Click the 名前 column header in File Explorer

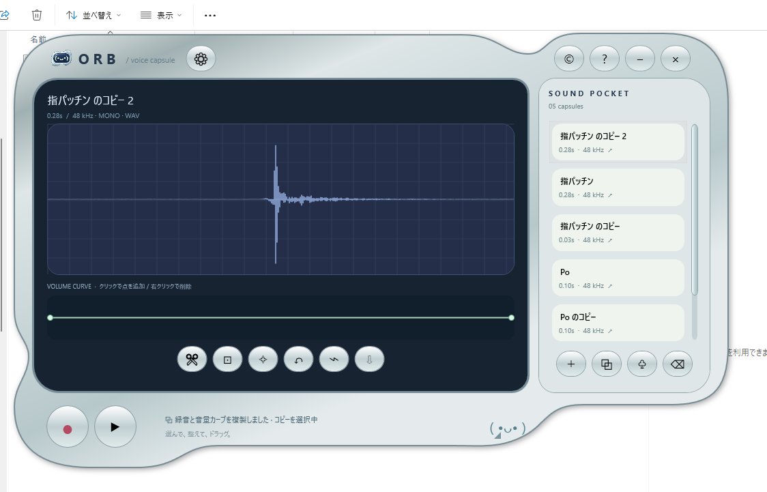coord(38,39)
